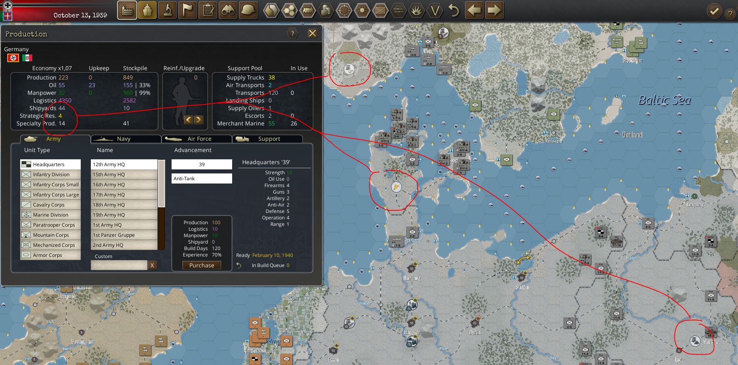Choose the 17th Army HQ name
738x365 pixels.
124,194
